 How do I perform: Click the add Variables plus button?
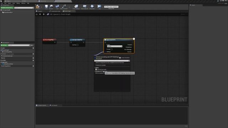[x=33, y=60]
